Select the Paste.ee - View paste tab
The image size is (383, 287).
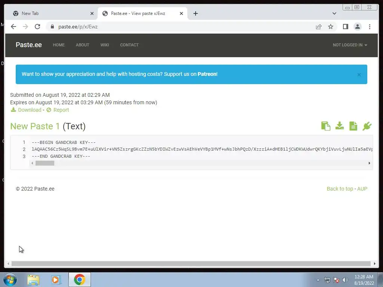click(x=143, y=13)
